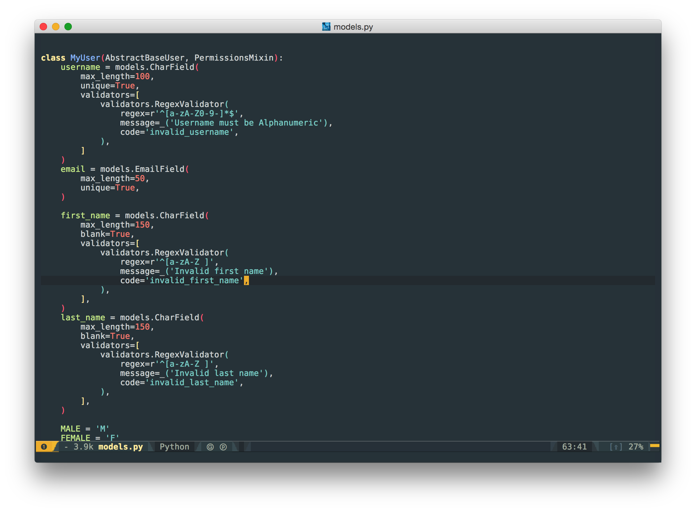Click the circled G minor-mode icon
Image resolution: width=696 pixels, height=512 pixels.
[210, 447]
